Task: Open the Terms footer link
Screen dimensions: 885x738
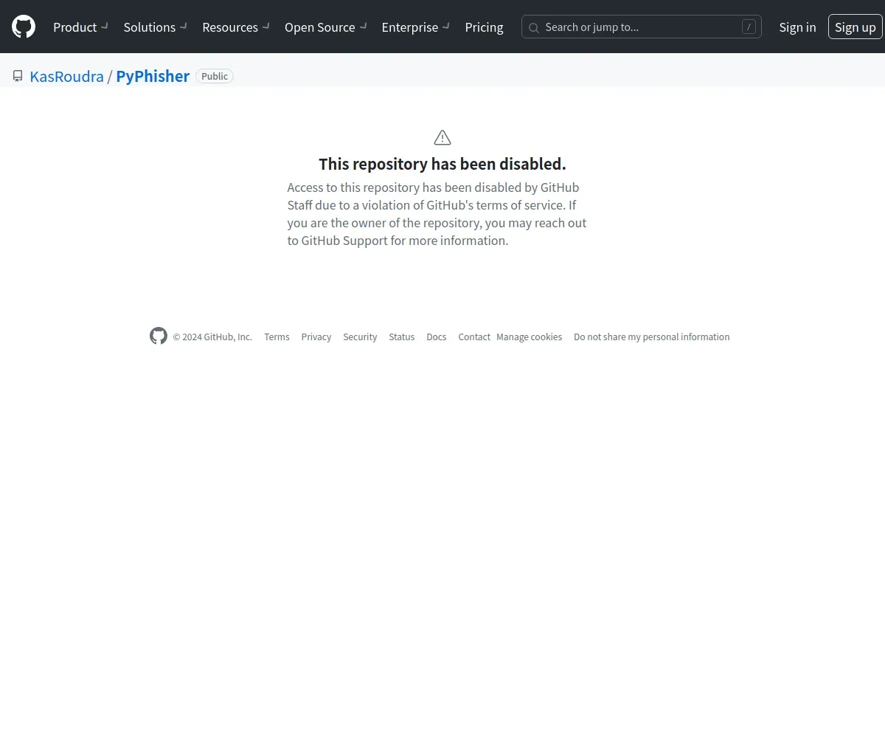Action: [x=277, y=337]
